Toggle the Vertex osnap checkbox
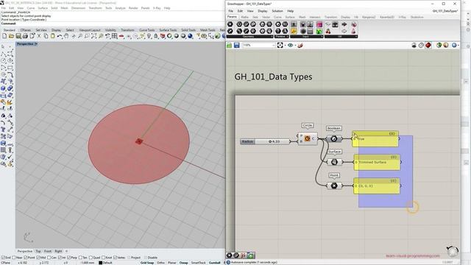471x265 pixels. (x=116, y=258)
